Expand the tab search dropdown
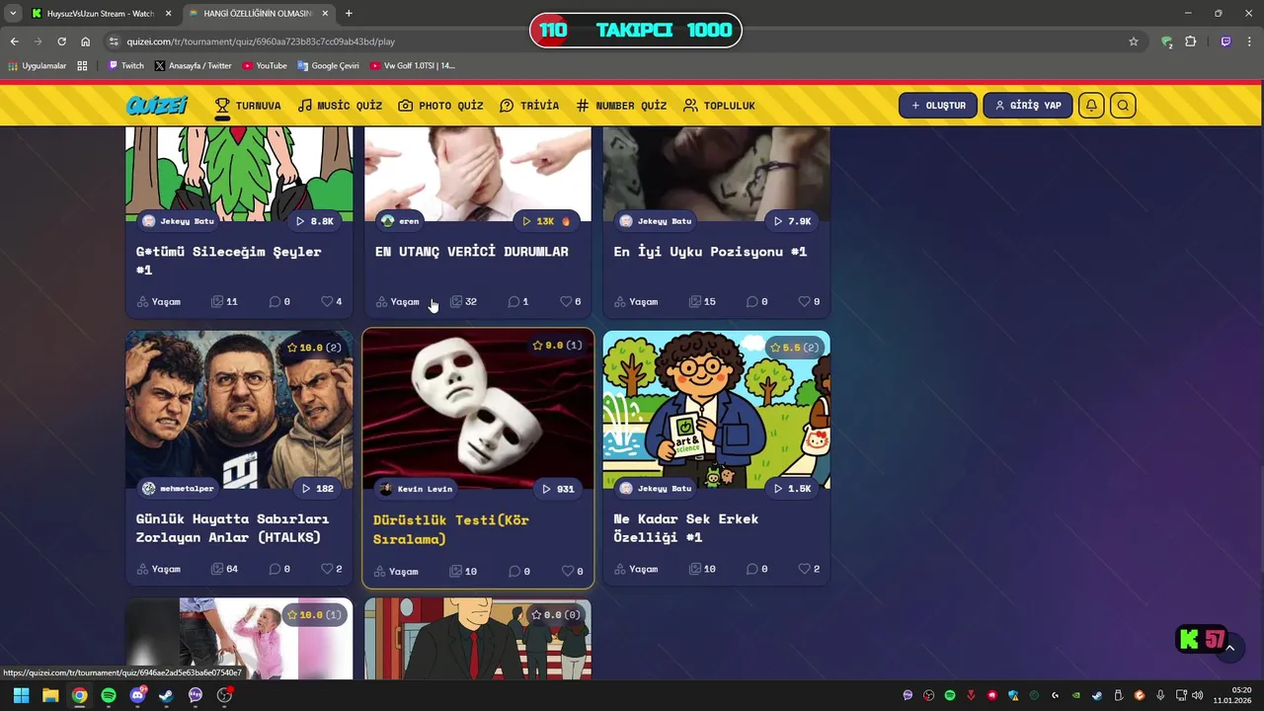This screenshot has width=1264, height=711. coord(13,13)
